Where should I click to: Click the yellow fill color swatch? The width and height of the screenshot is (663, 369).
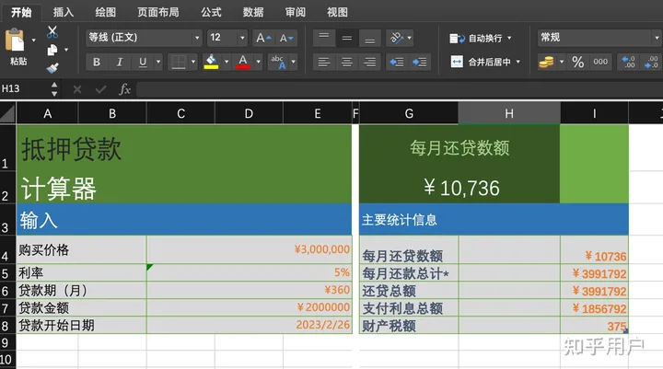[x=212, y=62]
